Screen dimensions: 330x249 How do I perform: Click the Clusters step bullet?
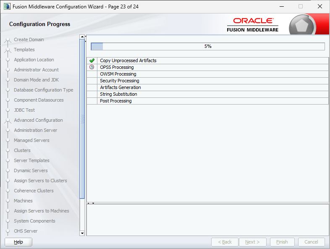8,150
